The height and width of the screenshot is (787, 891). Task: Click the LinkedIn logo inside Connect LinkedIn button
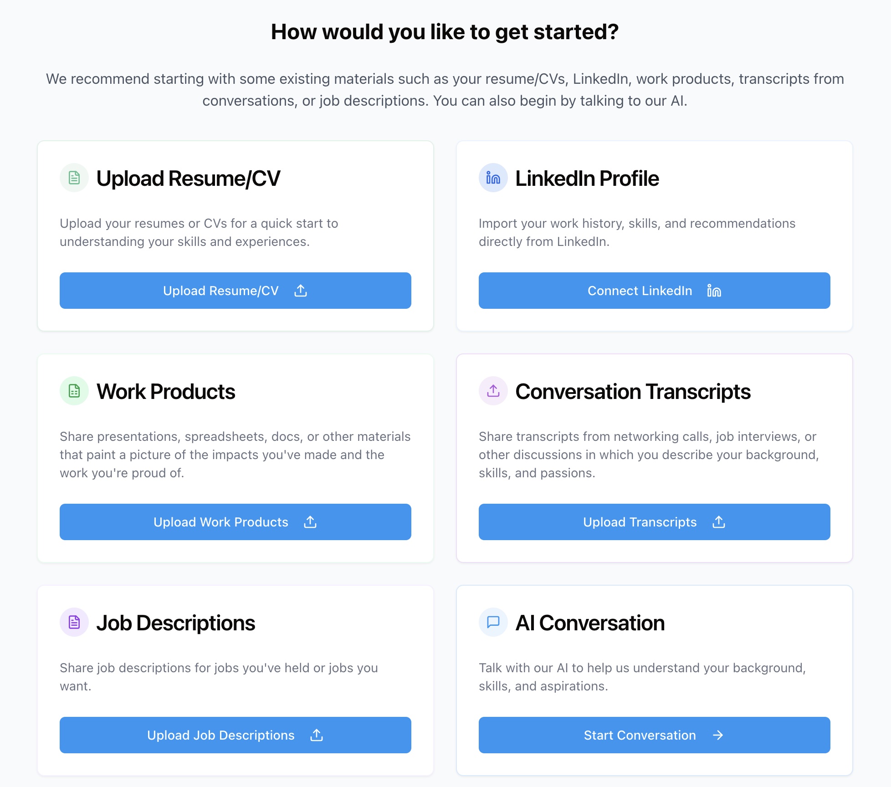coord(714,291)
